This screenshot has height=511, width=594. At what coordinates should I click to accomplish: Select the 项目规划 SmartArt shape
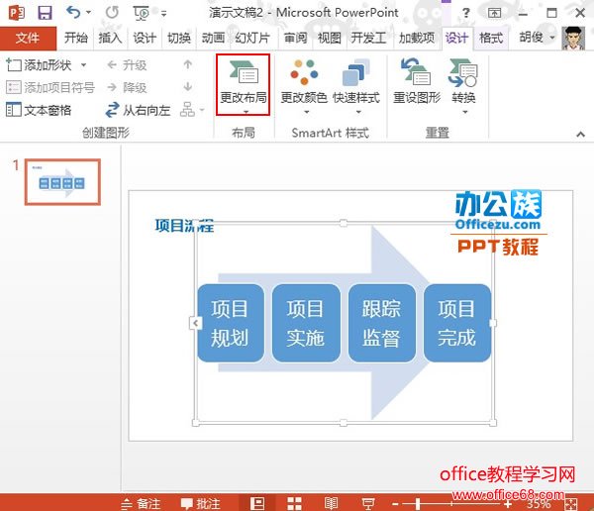(231, 323)
